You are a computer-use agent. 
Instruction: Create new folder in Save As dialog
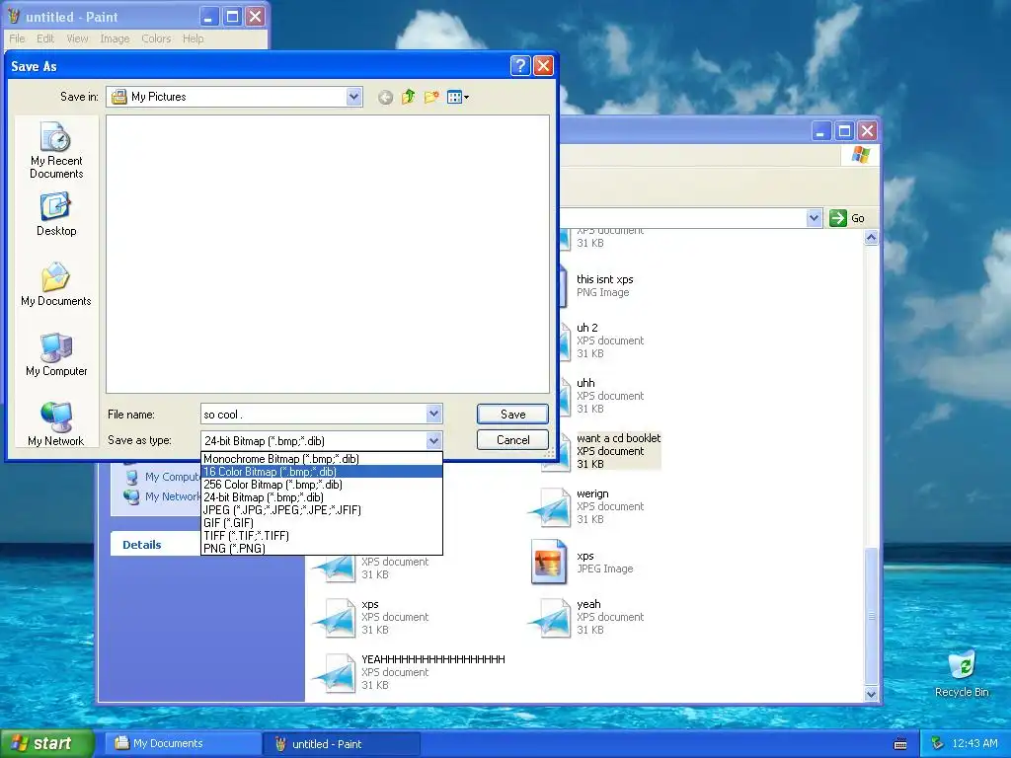[431, 98]
